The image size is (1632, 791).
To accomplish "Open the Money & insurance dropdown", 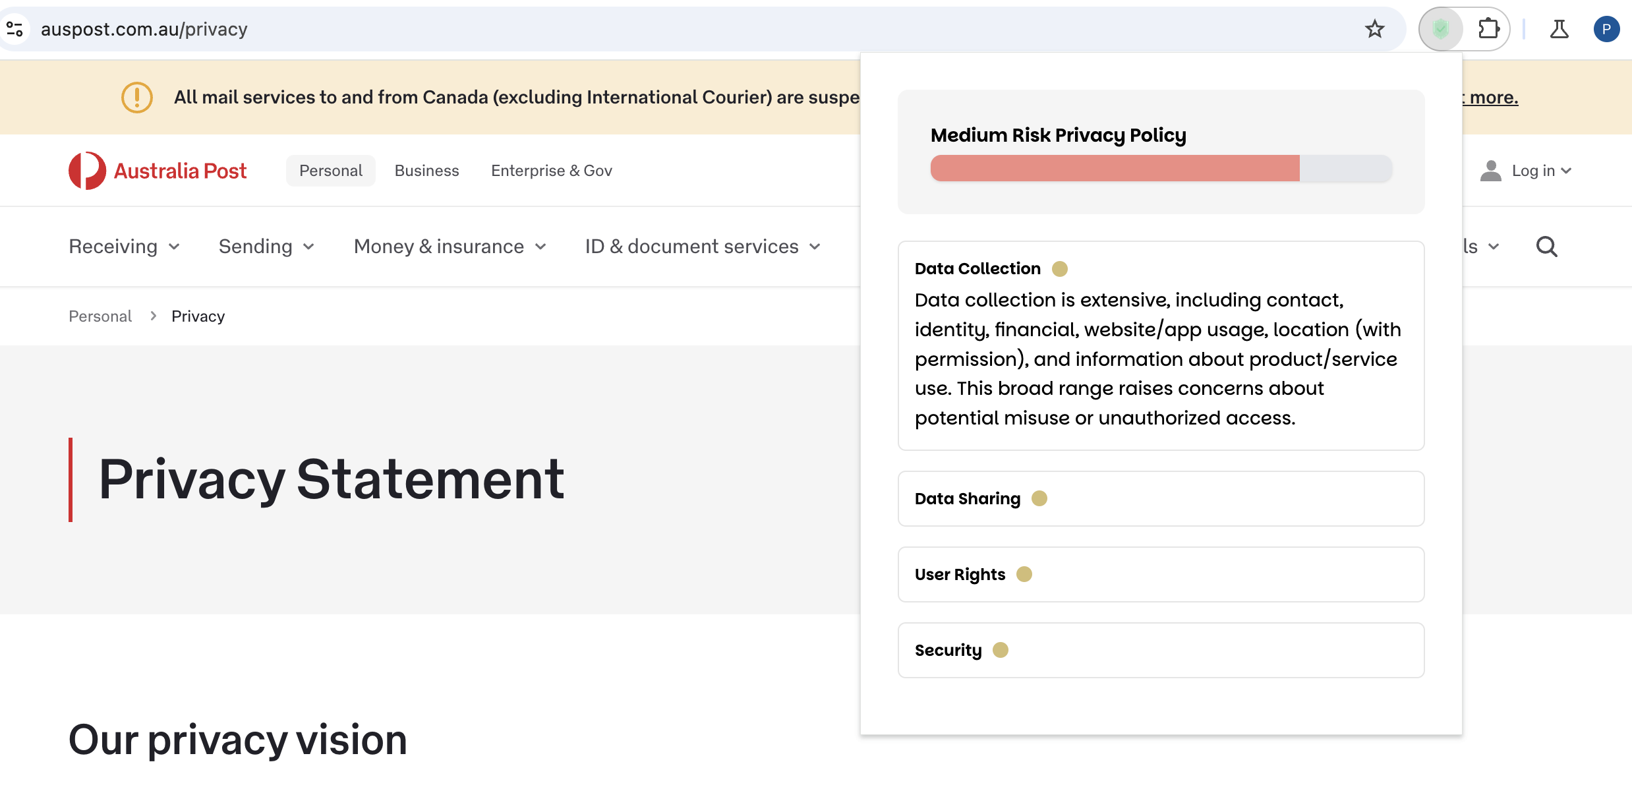I will pos(450,247).
